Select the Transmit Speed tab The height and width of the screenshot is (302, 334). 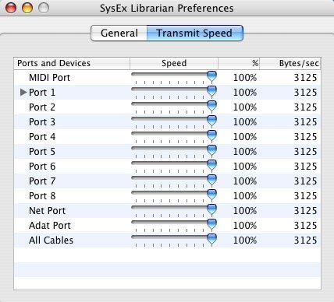point(195,33)
